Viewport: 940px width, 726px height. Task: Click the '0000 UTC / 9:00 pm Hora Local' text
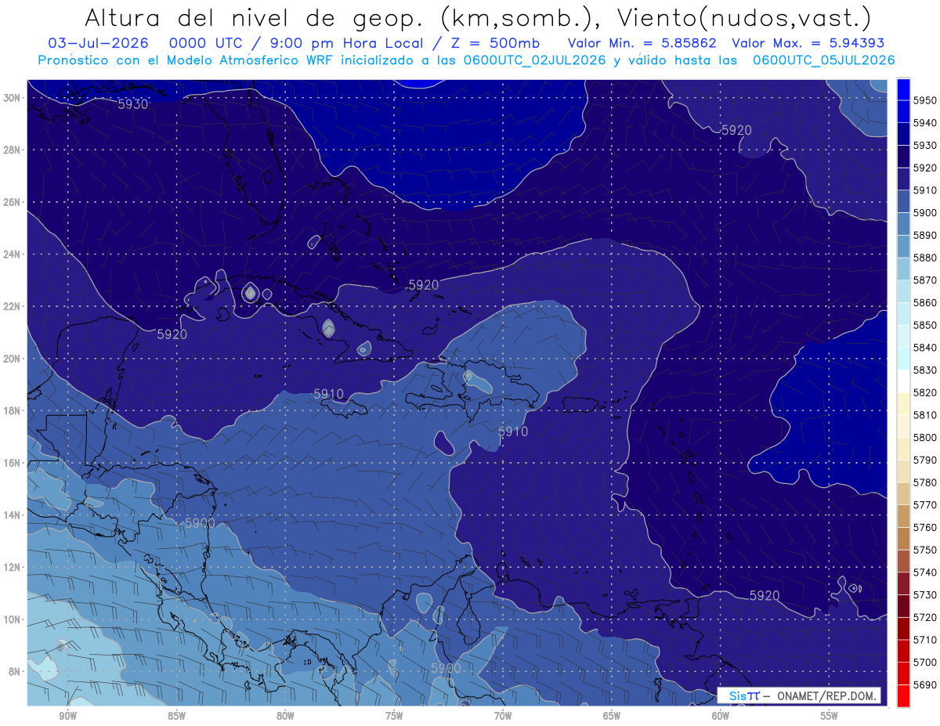(x=298, y=43)
